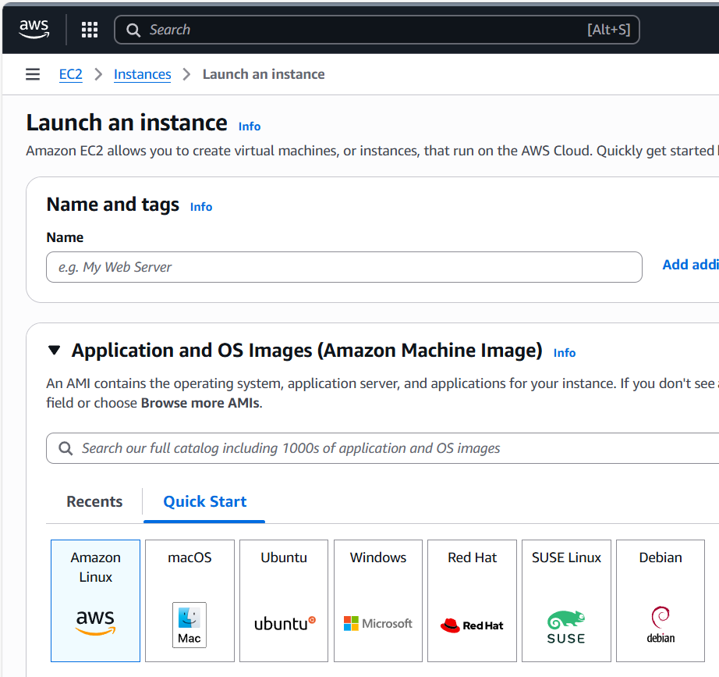
Task: Choose the Ubuntu AMI tile
Action: (284, 600)
